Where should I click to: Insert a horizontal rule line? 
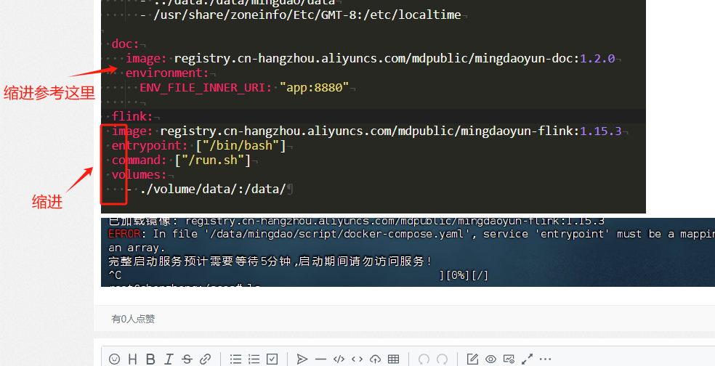pyautogui.click(x=320, y=359)
